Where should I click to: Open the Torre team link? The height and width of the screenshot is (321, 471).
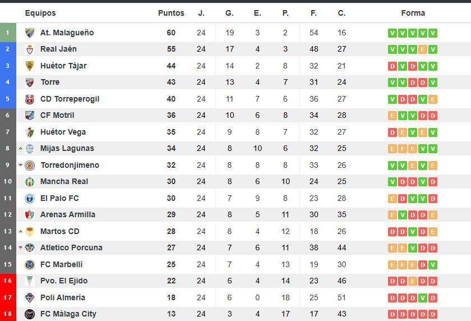click(x=50, y=82)
